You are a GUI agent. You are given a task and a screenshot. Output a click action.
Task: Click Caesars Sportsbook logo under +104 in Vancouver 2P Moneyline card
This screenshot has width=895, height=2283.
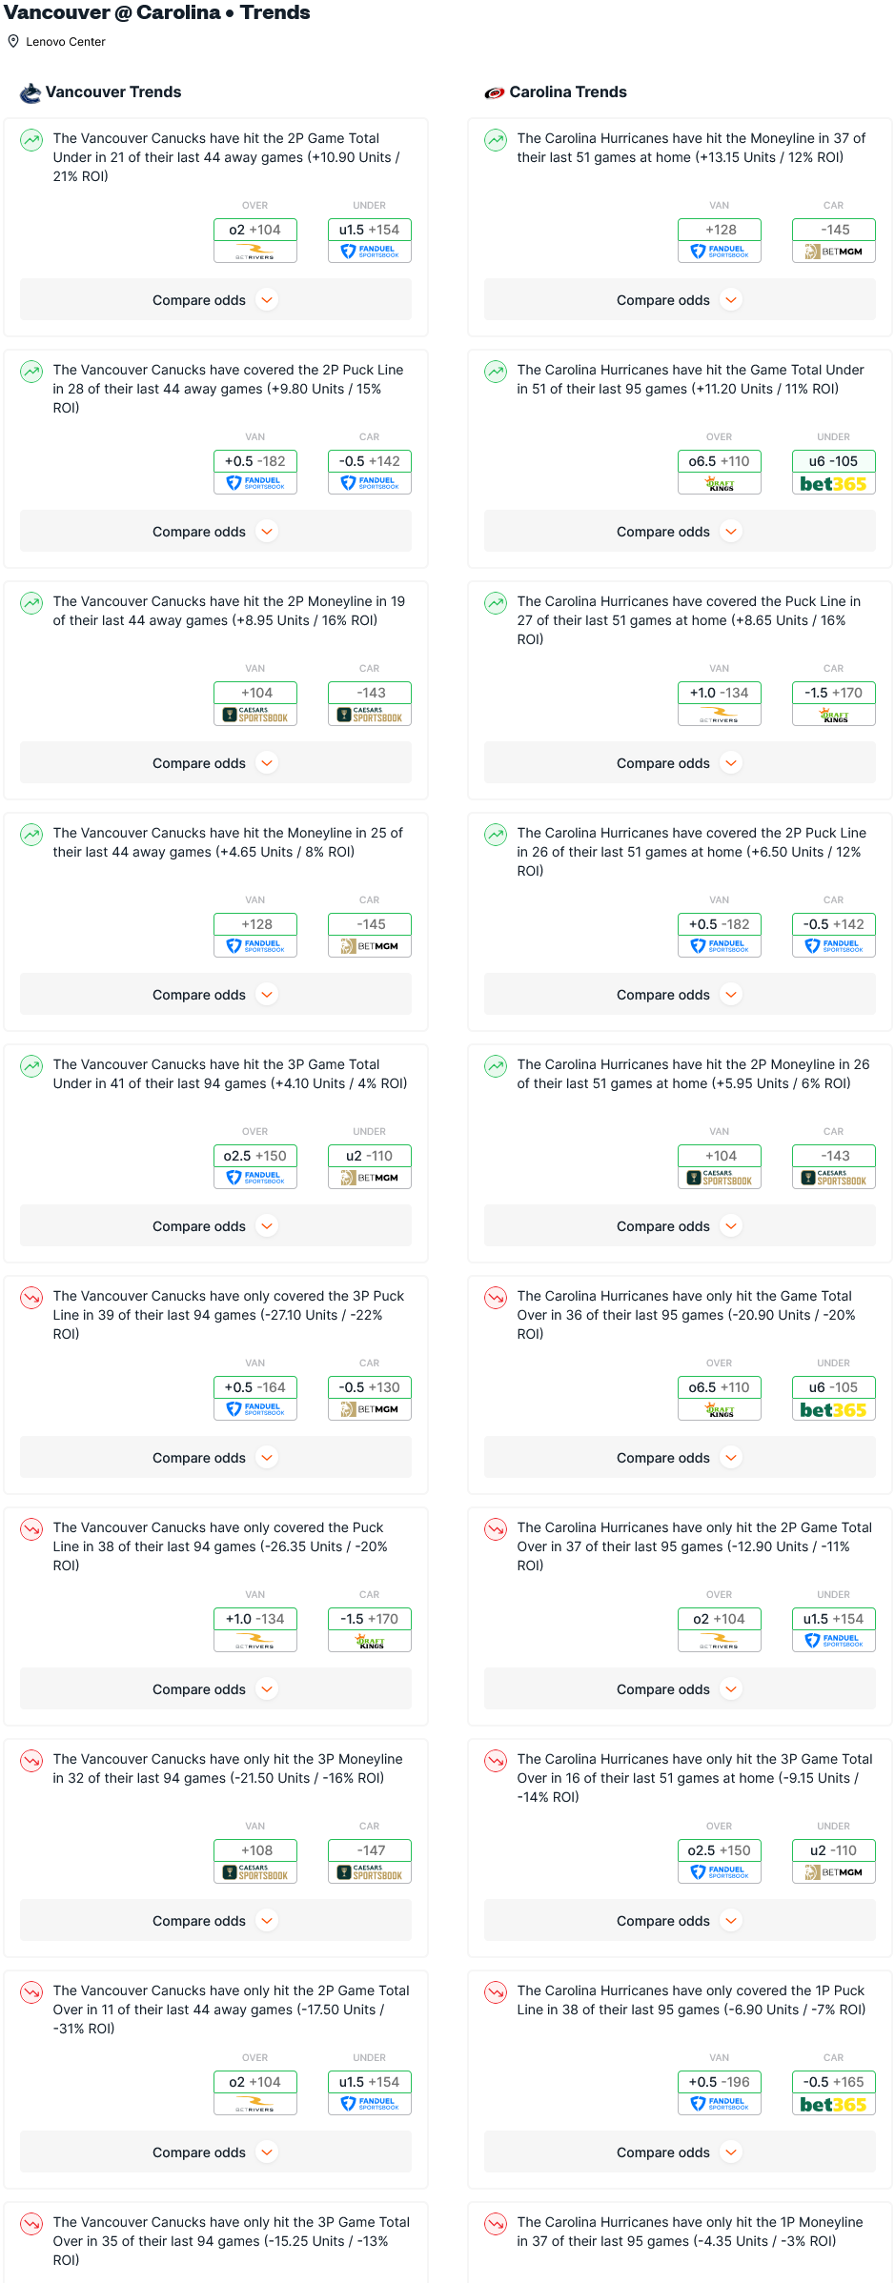point(255,715)
